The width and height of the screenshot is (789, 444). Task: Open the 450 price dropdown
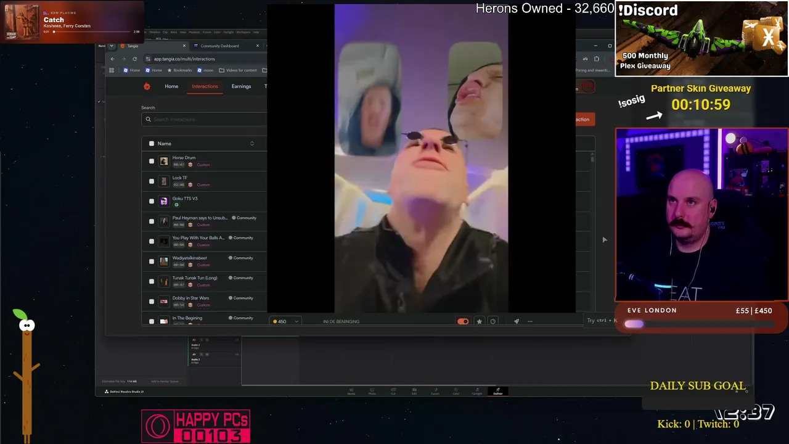coord(286,321)
